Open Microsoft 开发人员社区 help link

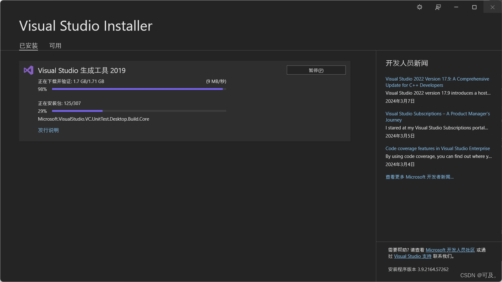(x=450, y=250)
